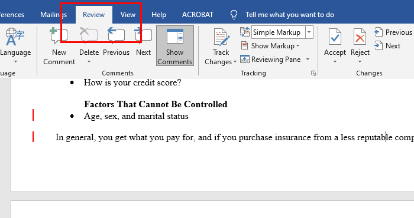Open the Language translation icon
This screenshot has height=218, width=414.
(x=15, y=37)
